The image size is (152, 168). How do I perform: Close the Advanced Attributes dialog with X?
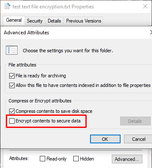point(151,32)
